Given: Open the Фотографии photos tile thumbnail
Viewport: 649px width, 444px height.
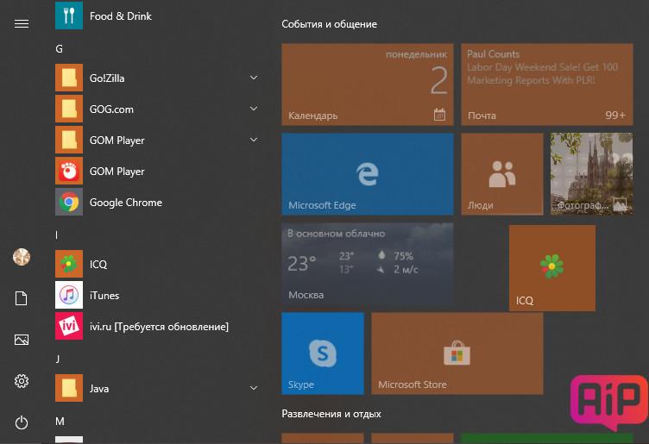Looking at the screenshot, I should click(x=591, y=174).
